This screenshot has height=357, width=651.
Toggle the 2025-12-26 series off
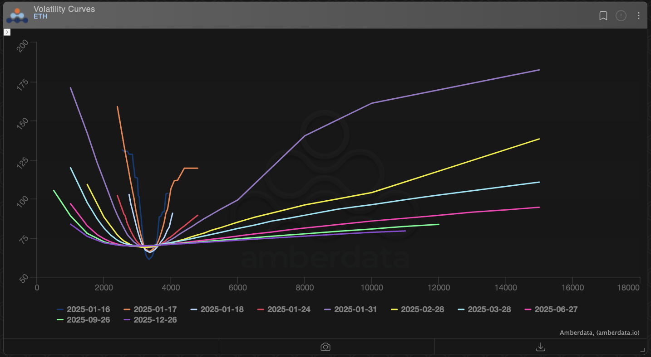(x=128, y=320)
